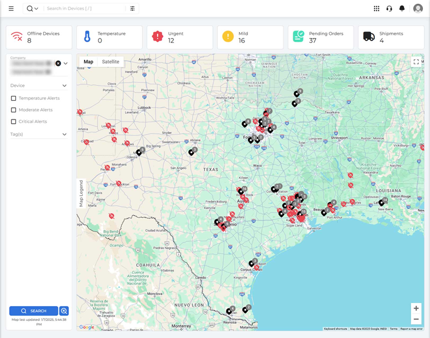The height and width of the screenshot is (338, 430).
Task: Click the Shipments truck icon
Action: pos(369,36)
